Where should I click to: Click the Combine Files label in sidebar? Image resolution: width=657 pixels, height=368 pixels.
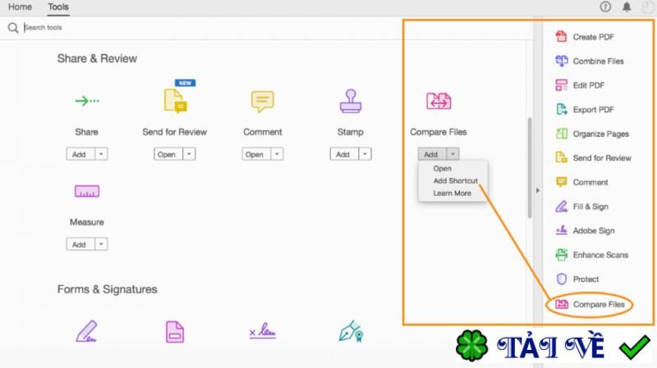[x=599, y=61]
